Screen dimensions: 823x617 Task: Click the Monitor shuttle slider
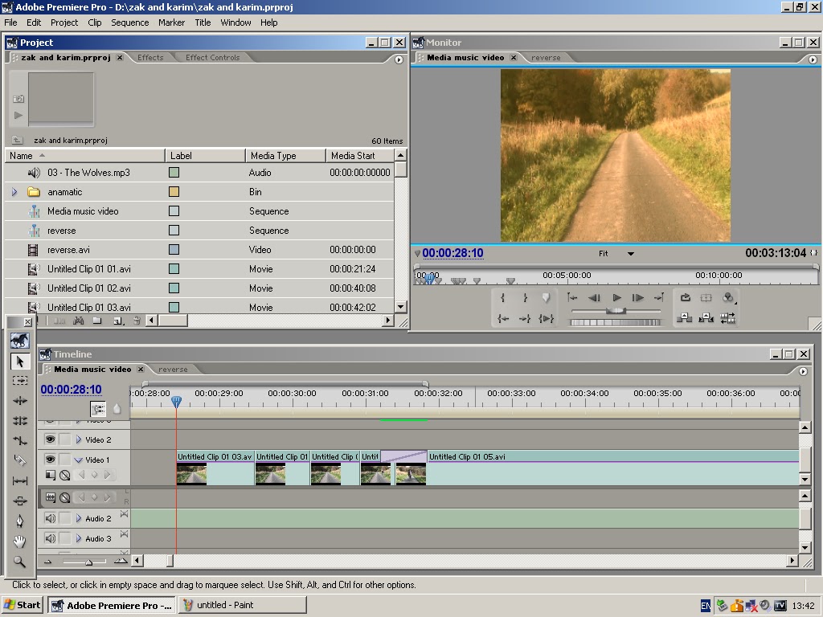coord(616,311)
